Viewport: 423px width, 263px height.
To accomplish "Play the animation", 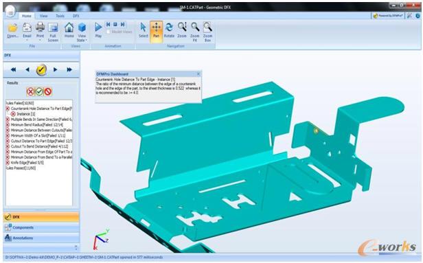I will pos(98,30).
